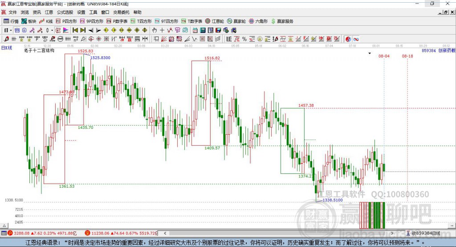Click the bottom-left up-triangle expander

pyautogui.click(x=4, y=226)
